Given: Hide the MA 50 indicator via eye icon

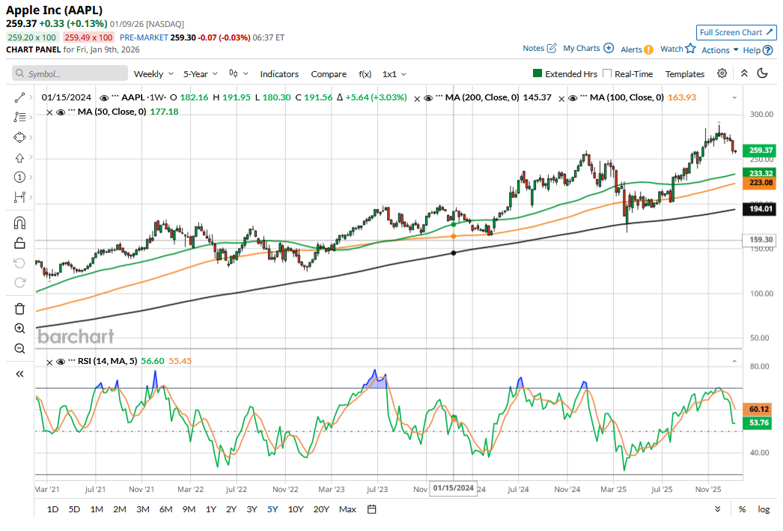Looking at the screenshot, I should coord(61,112).
